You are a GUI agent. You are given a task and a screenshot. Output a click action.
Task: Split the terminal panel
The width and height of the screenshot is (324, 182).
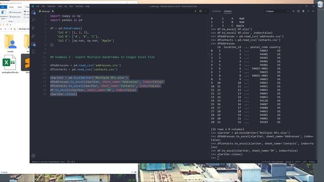[298, 11]
